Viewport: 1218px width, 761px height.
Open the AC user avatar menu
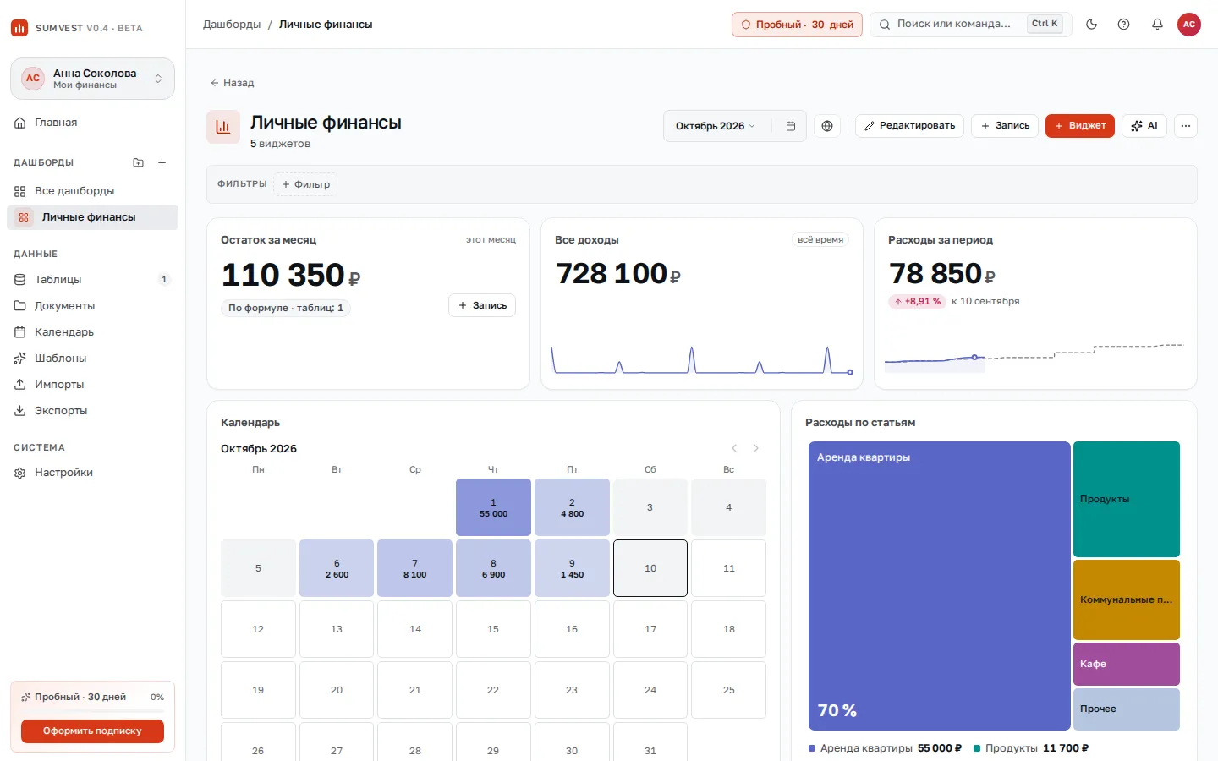tap(1189, 25)
